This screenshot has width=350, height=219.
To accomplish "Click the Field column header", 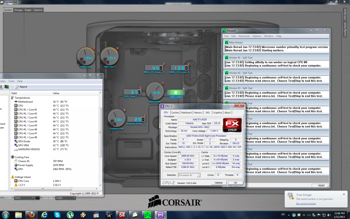I will [x=31, y=93].
